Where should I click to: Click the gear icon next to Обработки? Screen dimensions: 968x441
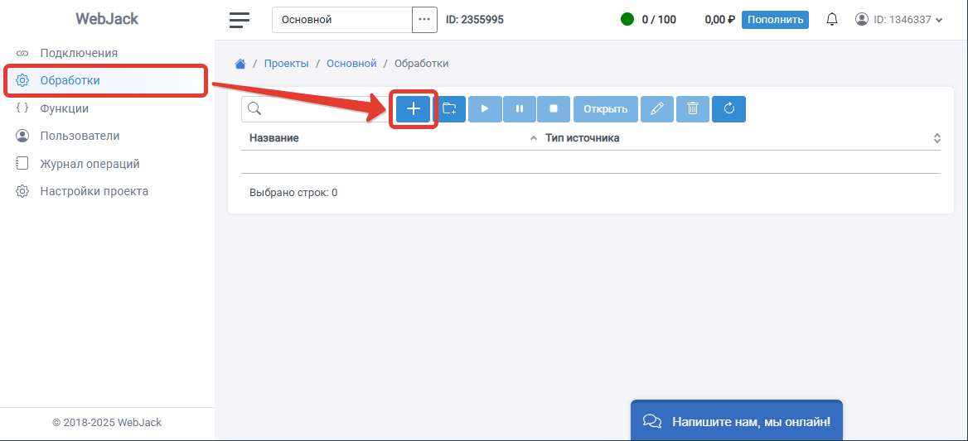[23, 81]
